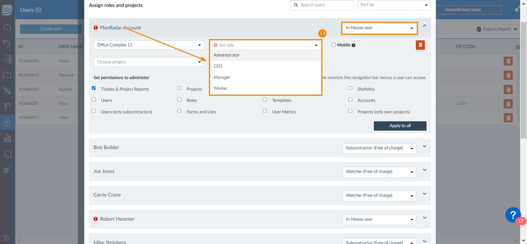Open the Office Complex 11 project dropdown
This screenshot has height=244, width=527.
[x=149, y=45]
